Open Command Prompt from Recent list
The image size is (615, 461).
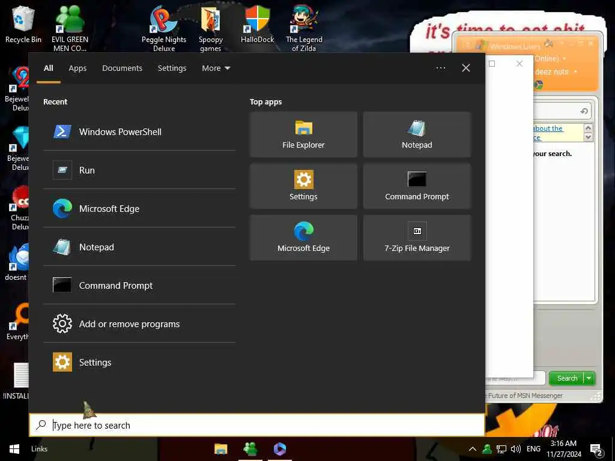(x=139, y=285)
